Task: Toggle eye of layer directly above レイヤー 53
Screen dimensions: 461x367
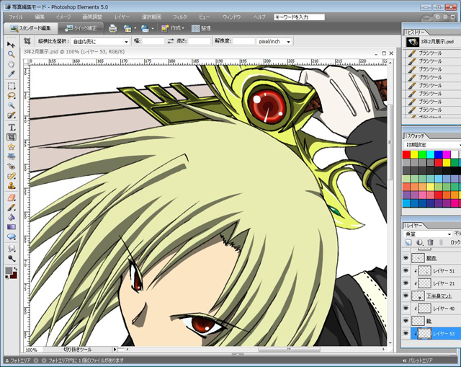Action: pos(406,321)
